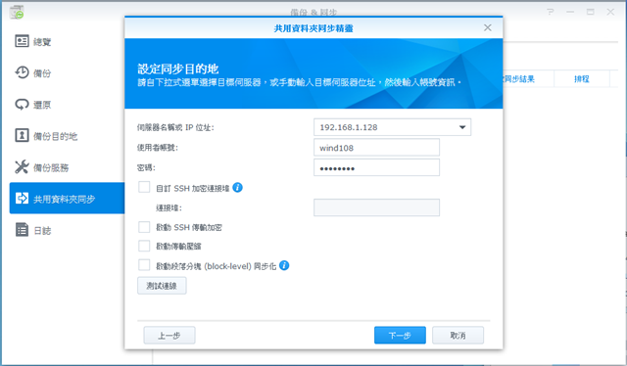The height and width of the screenshot is (366, 627).
Task: Click the 測試連線 test connection button
Action: point(162,286)
